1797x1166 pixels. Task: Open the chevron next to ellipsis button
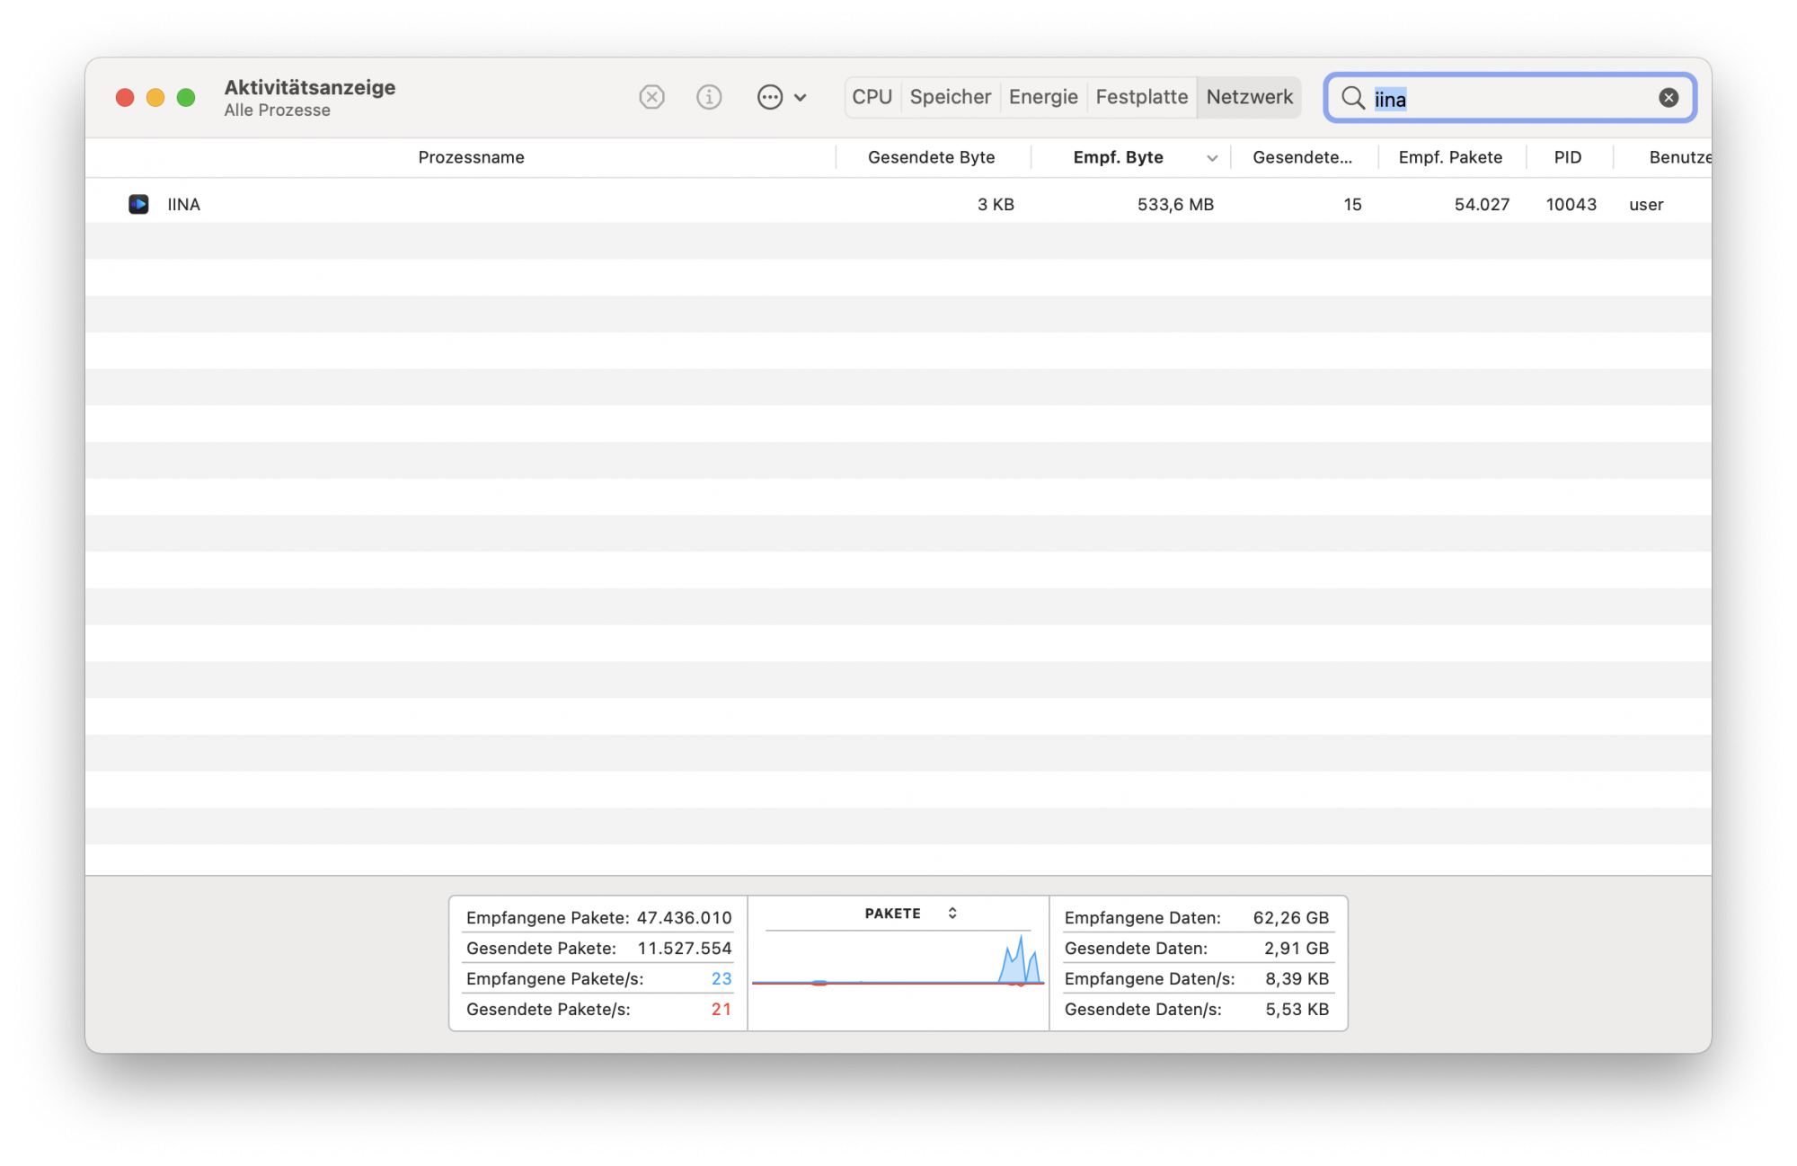(801, 97)
